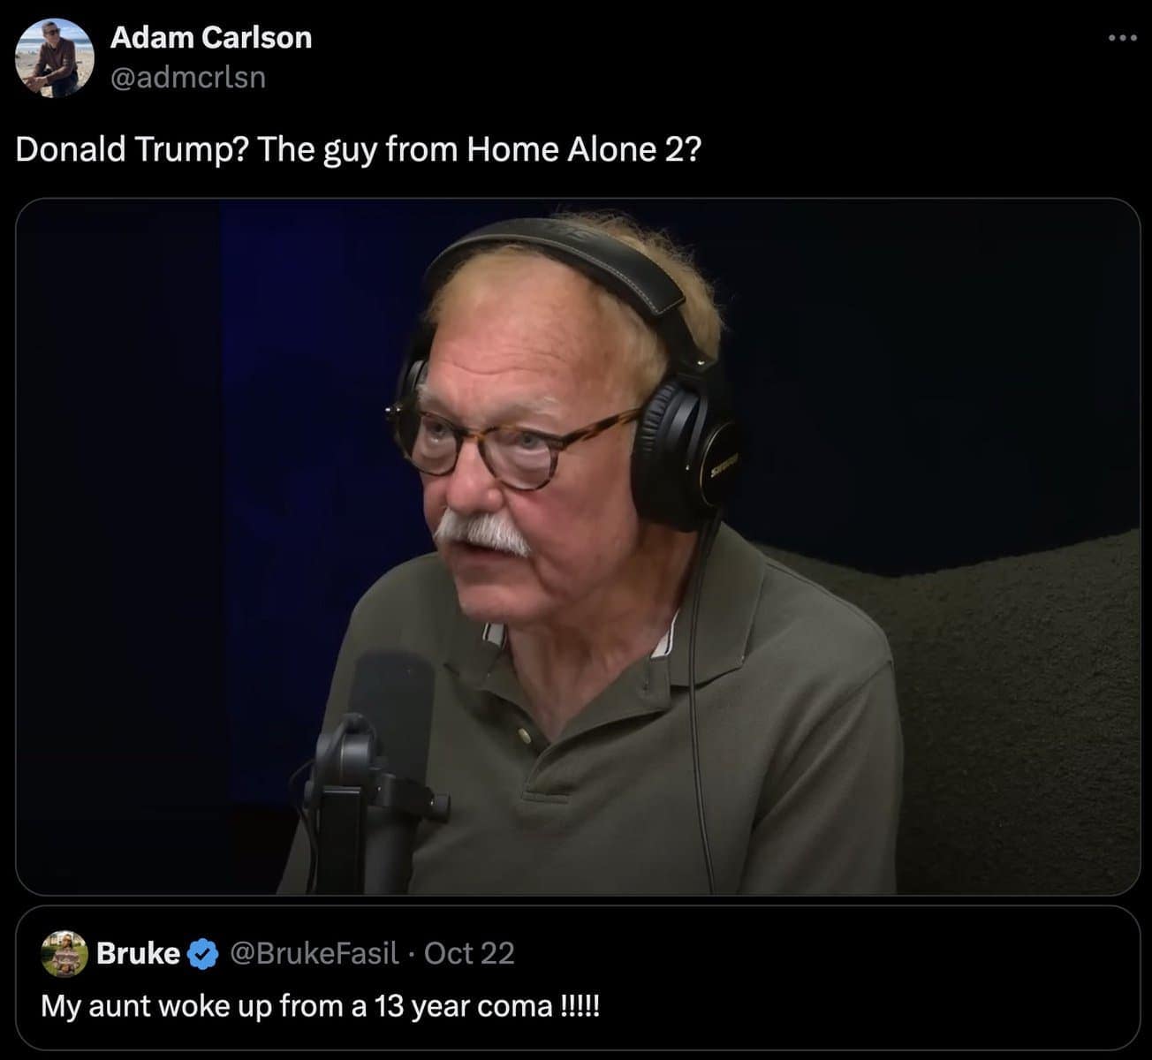Viewport: 1152px width, 1060px height.
Task: Click the 'Home Alone 2?' text
Action: 584,150
